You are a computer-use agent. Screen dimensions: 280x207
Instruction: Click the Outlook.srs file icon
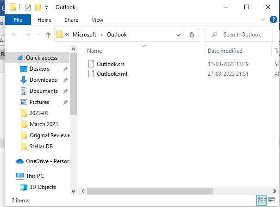[91, 64]
